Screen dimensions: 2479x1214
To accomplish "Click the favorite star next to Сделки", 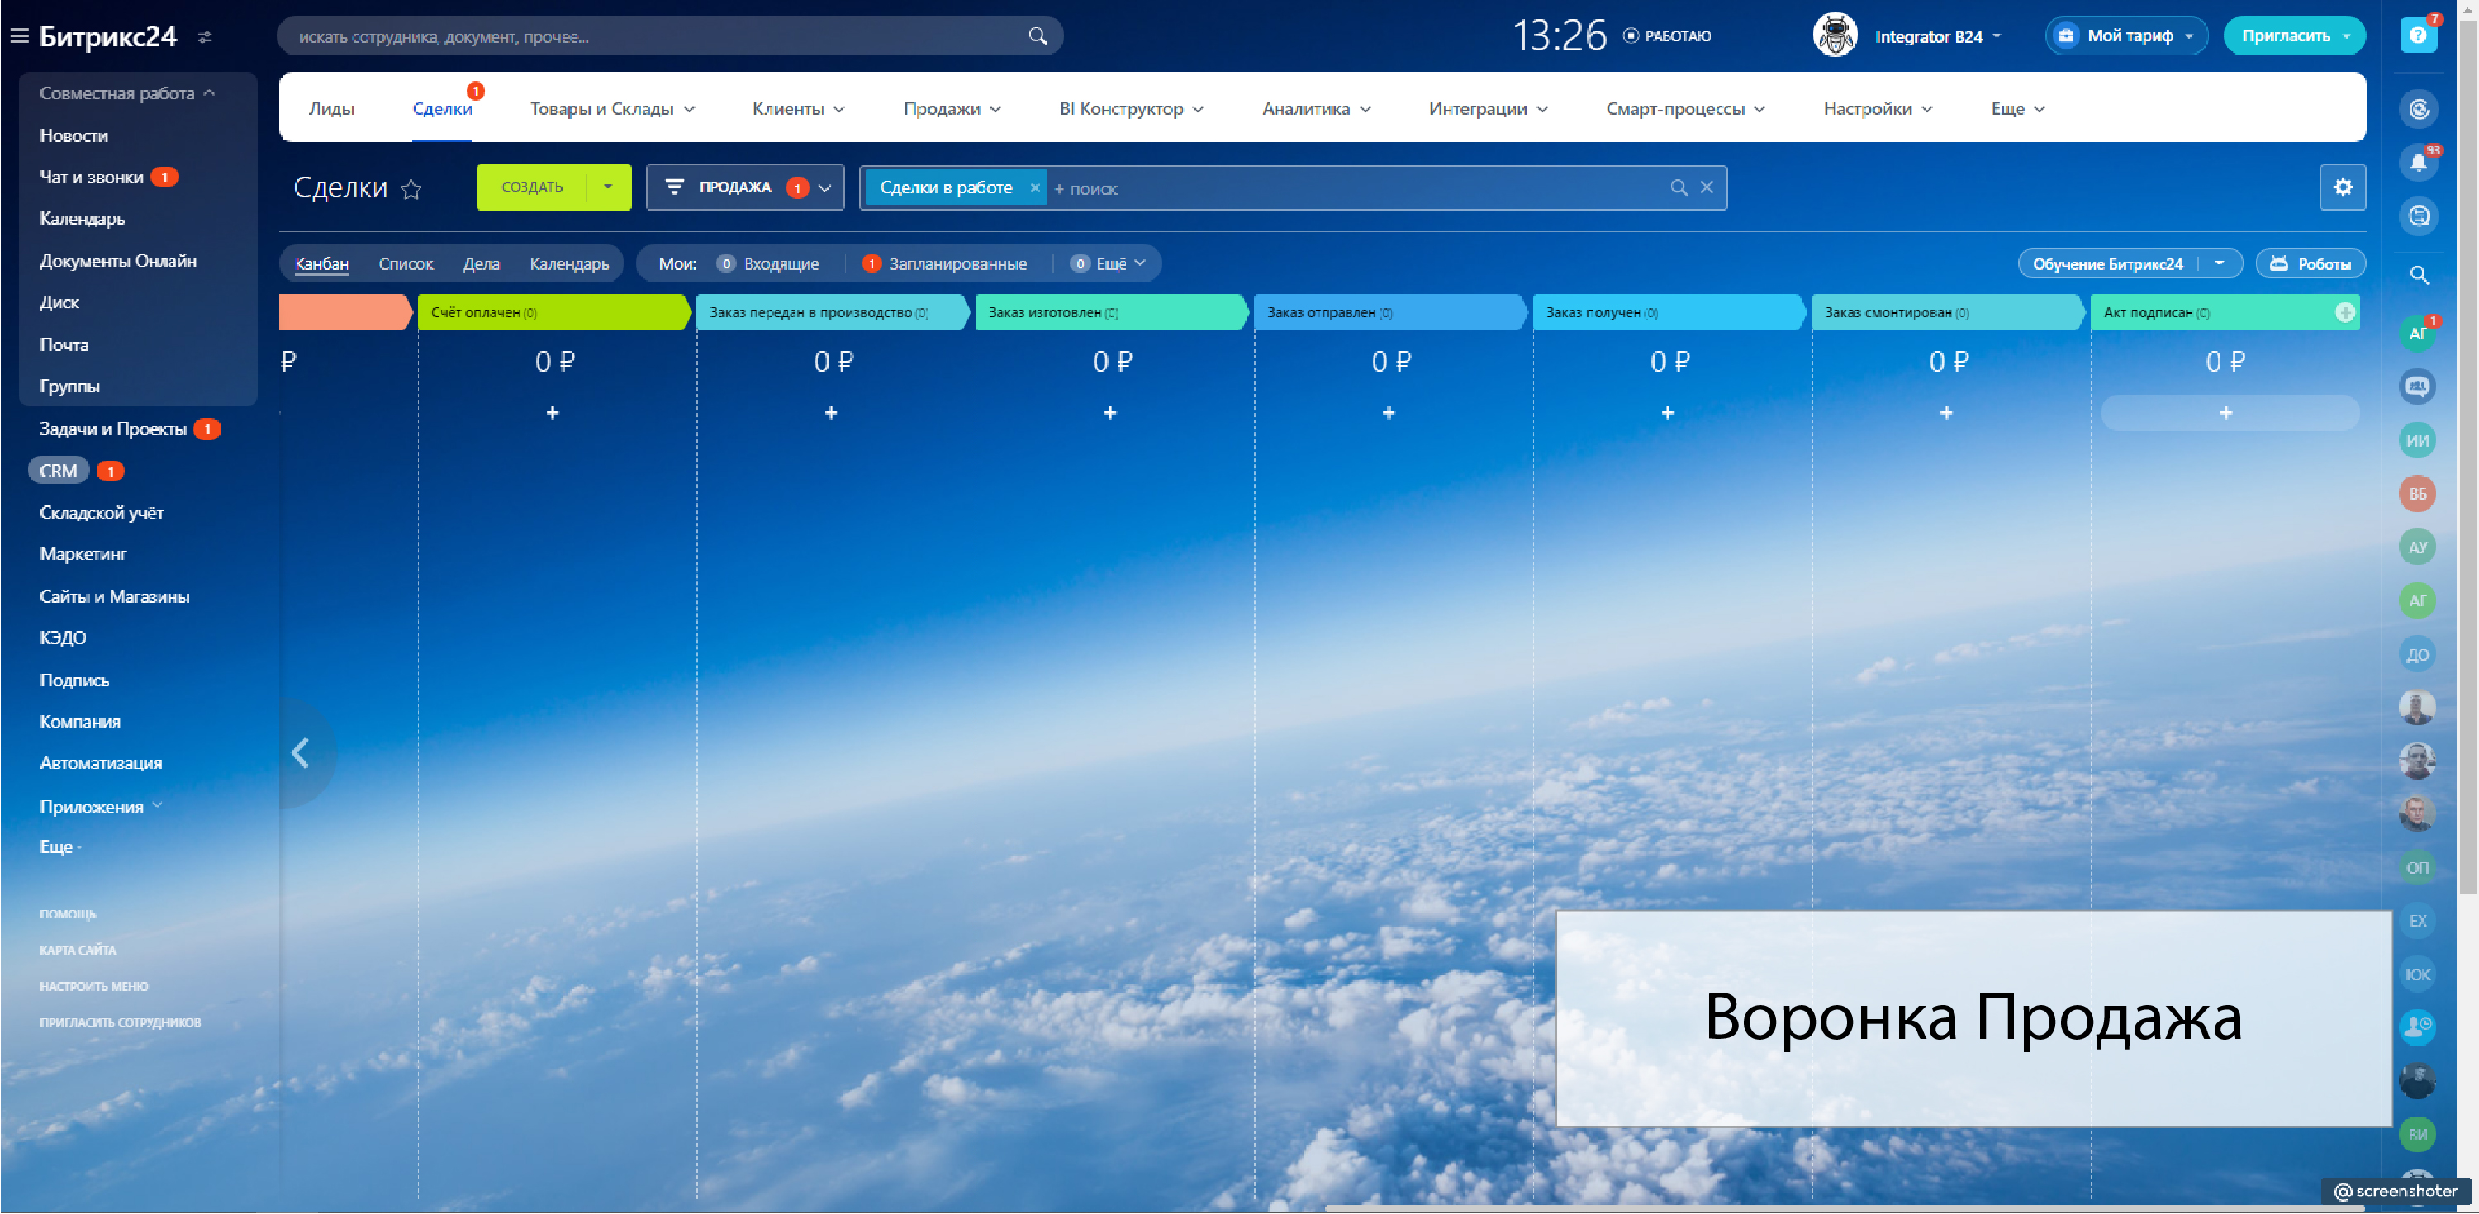I will click(x=411, y=189).
